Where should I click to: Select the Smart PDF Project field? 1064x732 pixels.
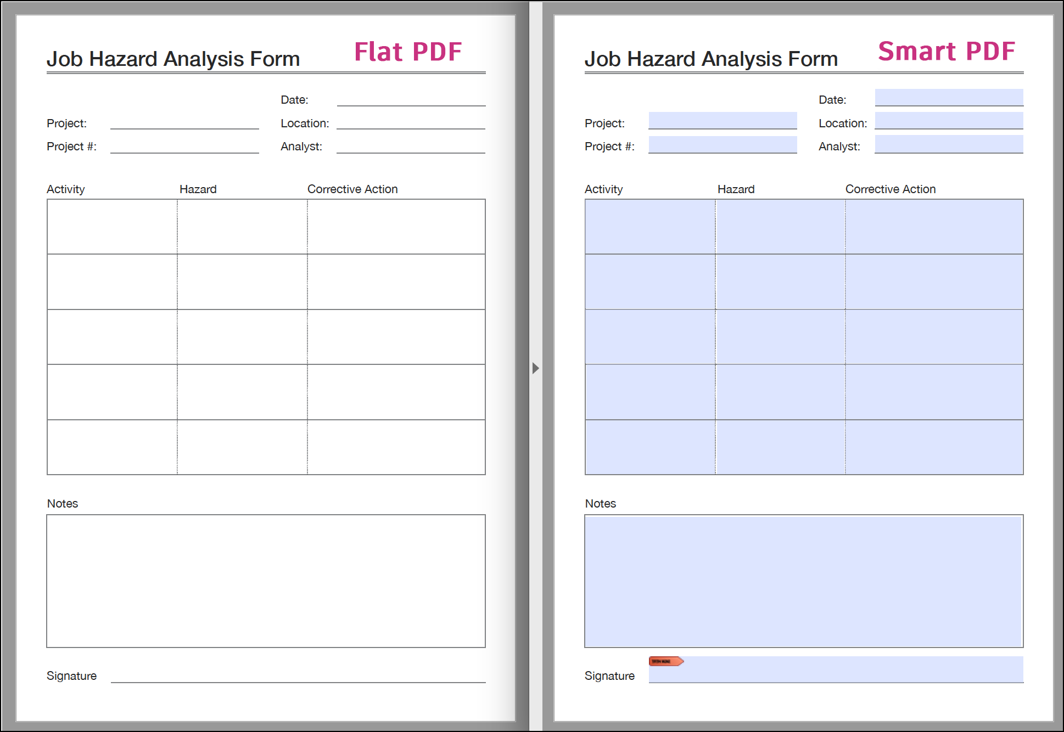pos(723,121)
